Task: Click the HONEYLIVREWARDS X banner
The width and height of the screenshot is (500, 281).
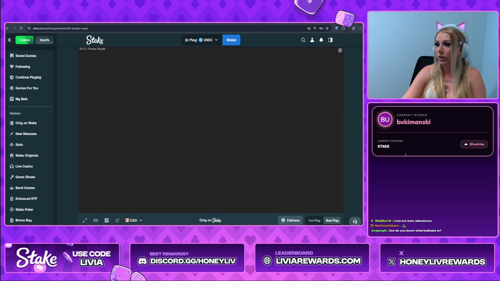Action: point(437,258)
